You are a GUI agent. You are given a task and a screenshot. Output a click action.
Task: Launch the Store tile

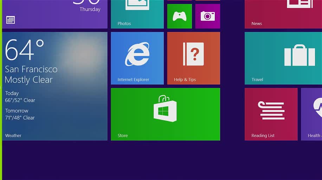pyautogui.click(x=165, y=114)
